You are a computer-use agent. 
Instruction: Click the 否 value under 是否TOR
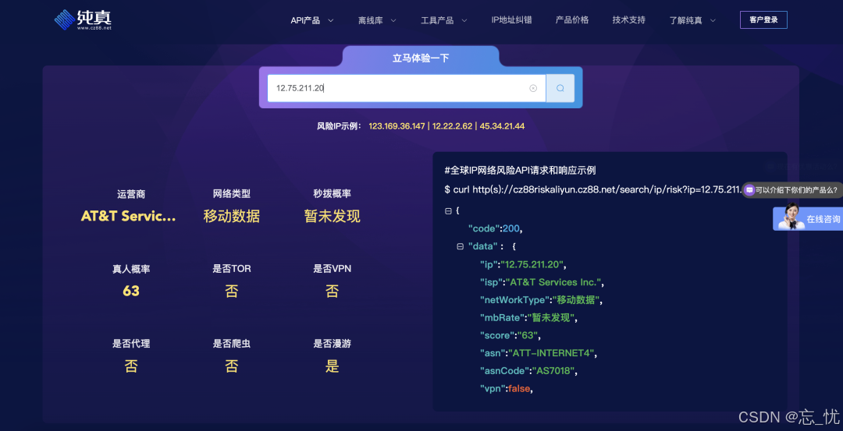232,291
